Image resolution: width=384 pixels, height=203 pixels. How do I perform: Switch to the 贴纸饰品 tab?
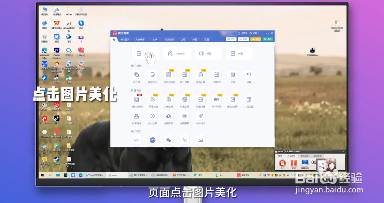point(170,39)
